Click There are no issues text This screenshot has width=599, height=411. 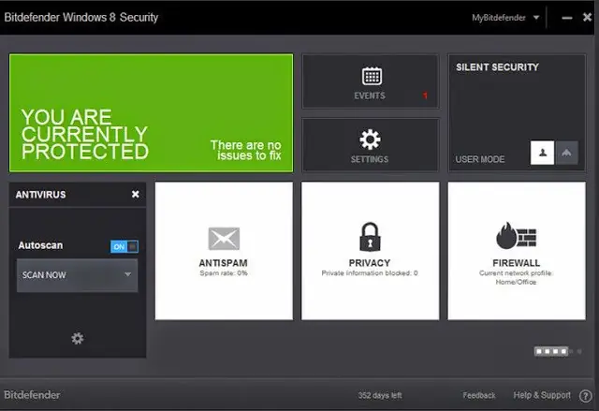[x=246, y=150]
